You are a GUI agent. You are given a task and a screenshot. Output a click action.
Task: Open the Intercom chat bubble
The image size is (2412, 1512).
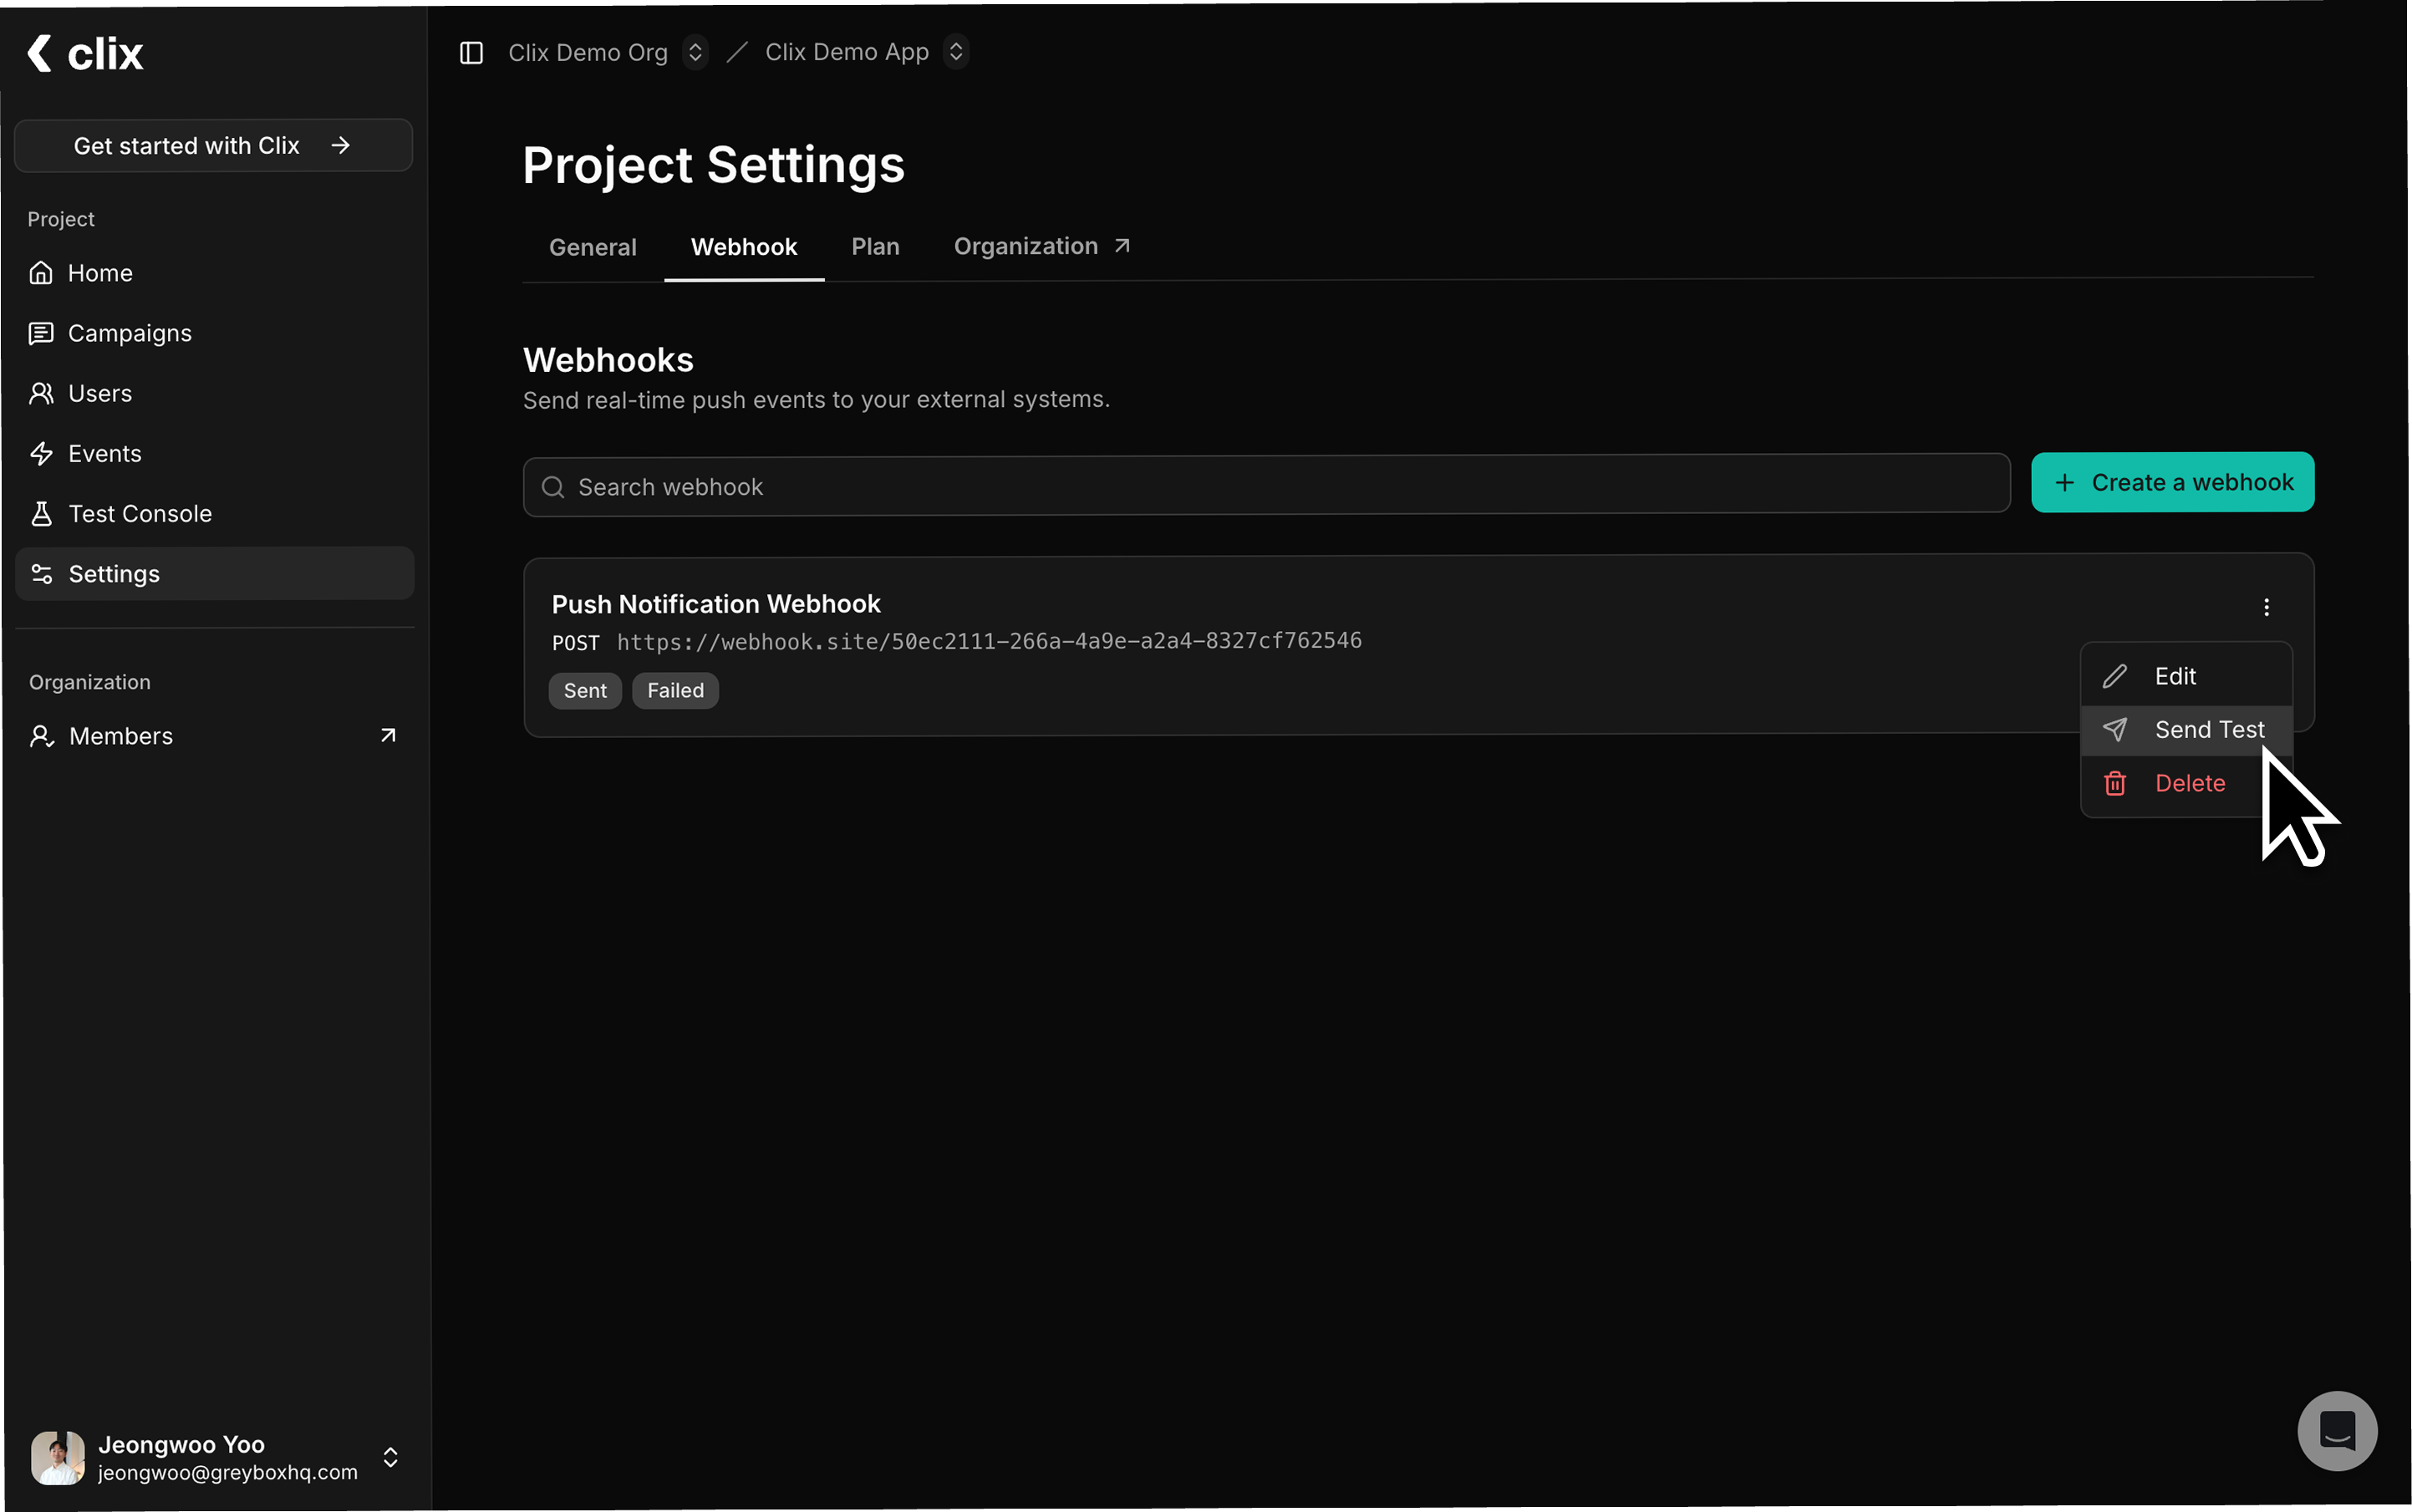[x=2336, y=1430]
